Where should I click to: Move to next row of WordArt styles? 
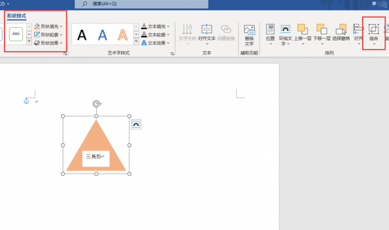[x=136, y=34]
